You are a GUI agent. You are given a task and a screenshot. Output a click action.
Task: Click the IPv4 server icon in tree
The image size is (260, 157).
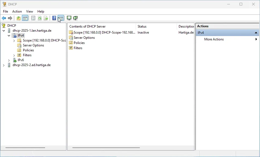coord(14,35)
